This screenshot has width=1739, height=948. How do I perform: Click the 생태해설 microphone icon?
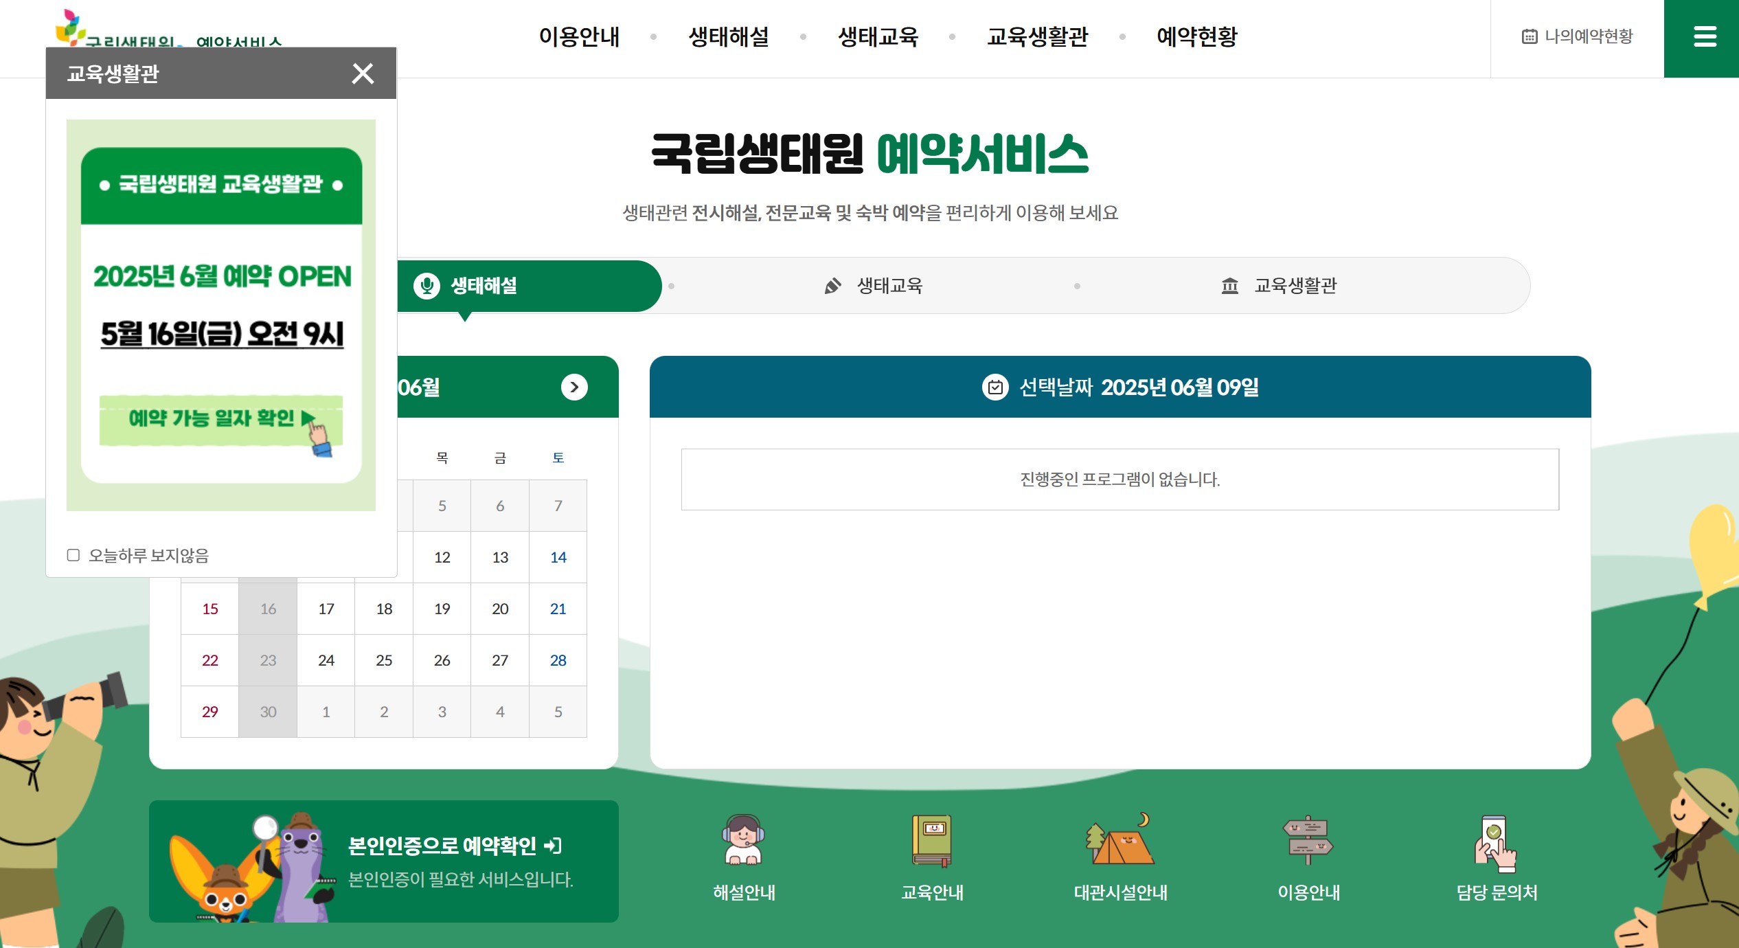coord(427,286)
